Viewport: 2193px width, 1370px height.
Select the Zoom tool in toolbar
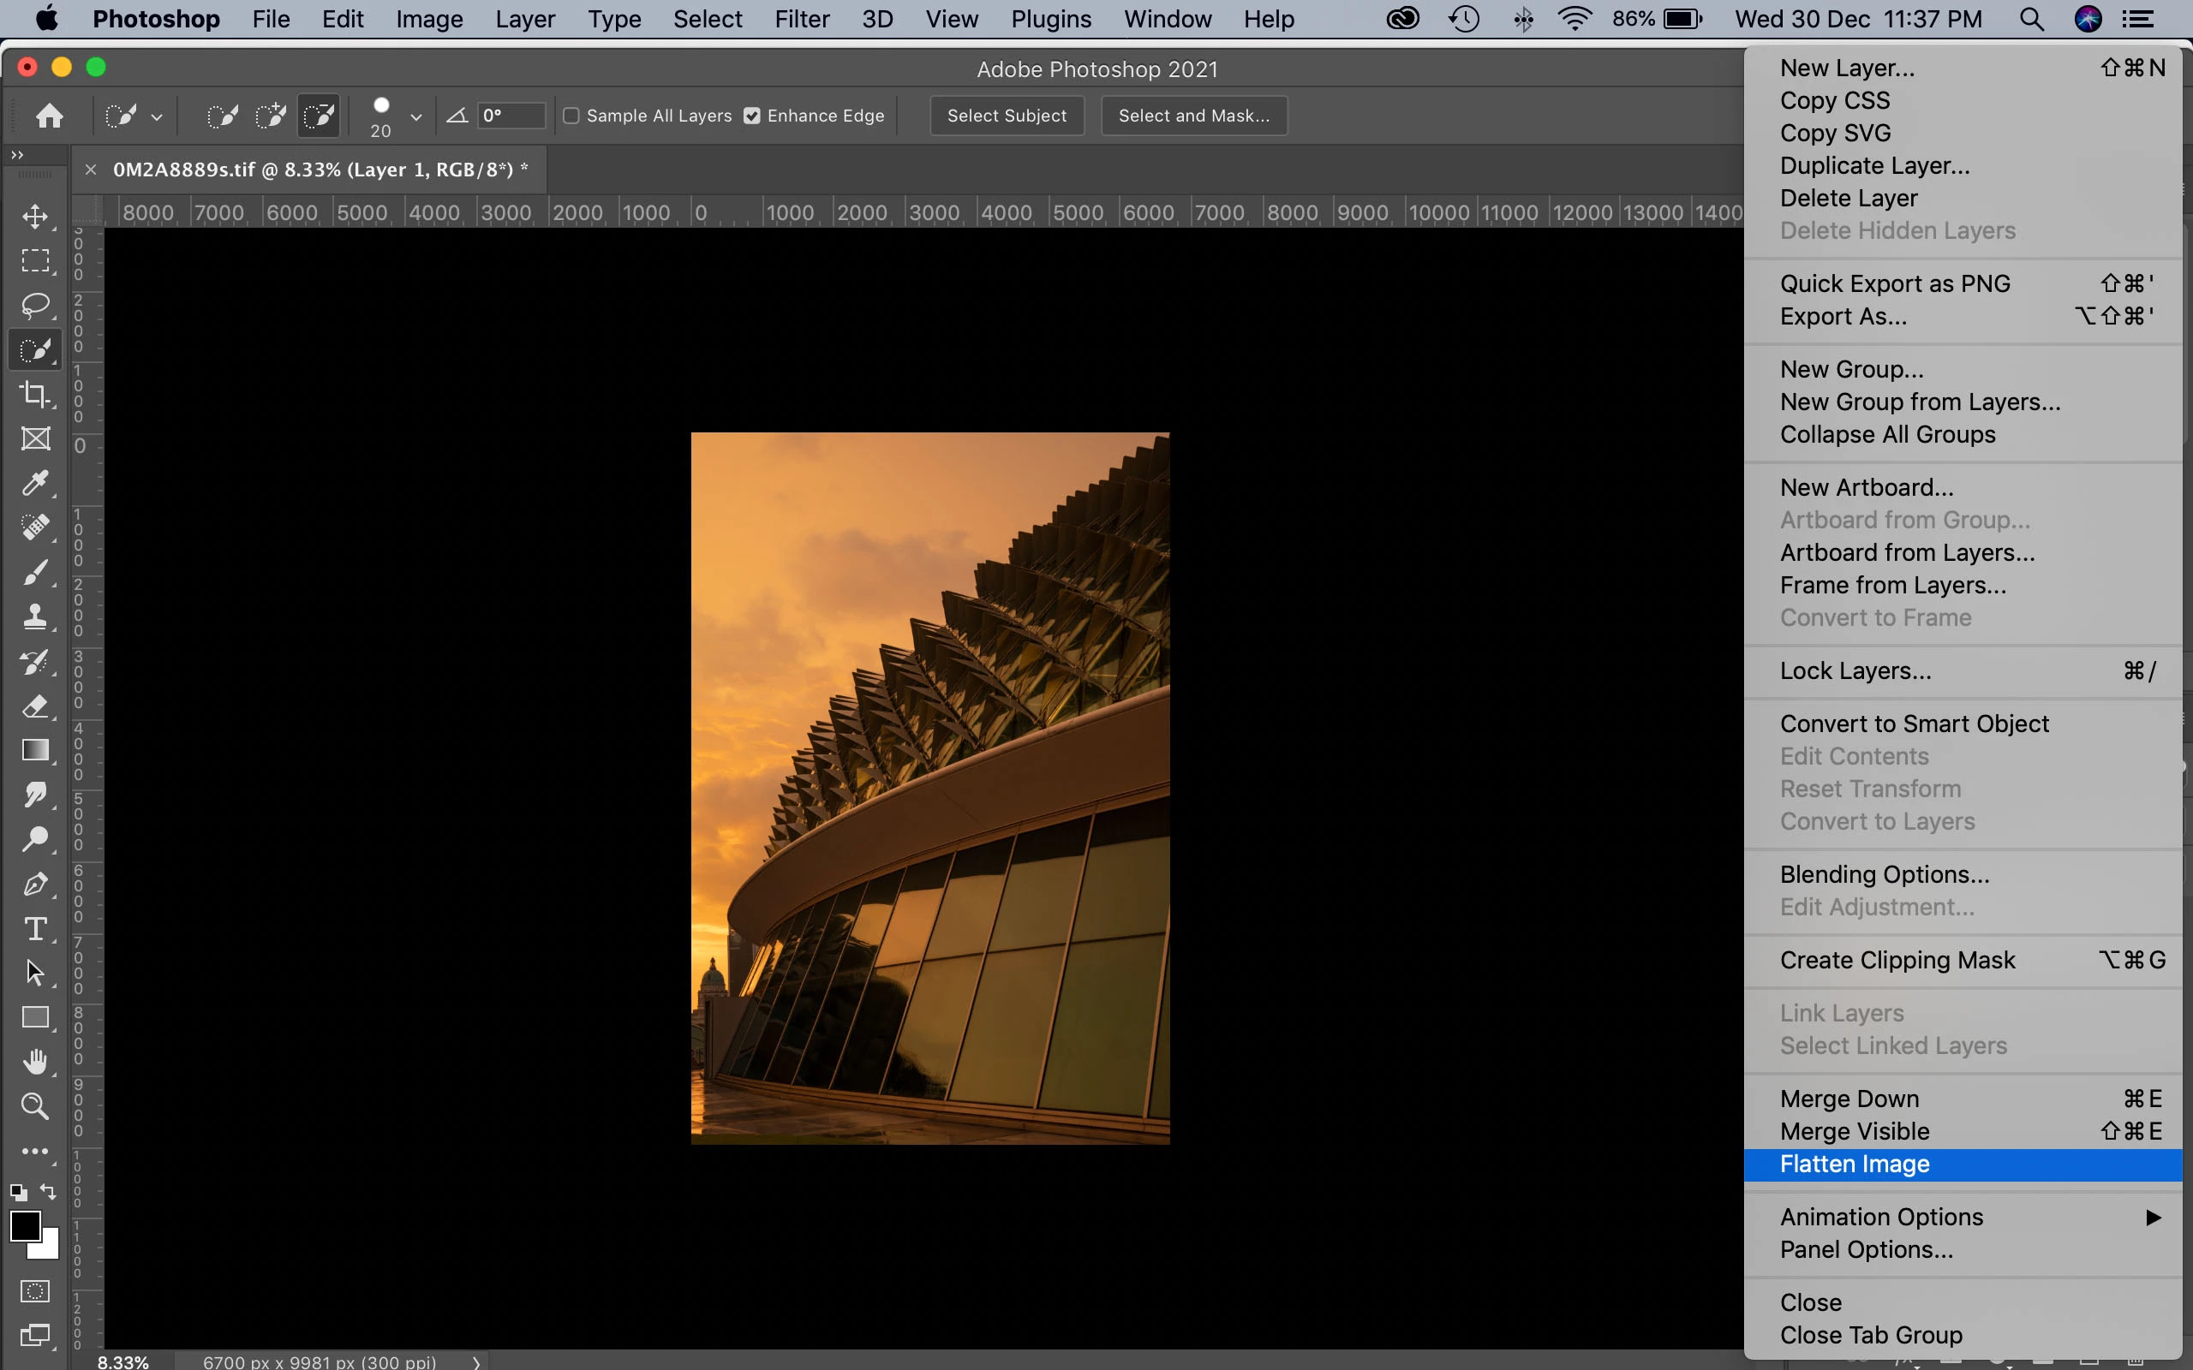coord(35,1105)
